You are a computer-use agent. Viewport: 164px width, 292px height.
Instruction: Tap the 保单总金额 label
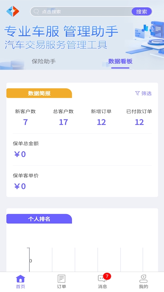coord(26,143)
